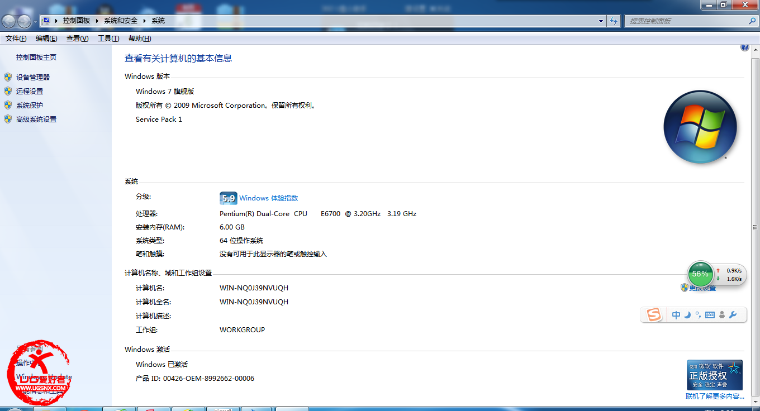760x411 pixels.
Task: Open the 工具(T) menu
Action: pyautogui.click(x=108, y=39)
